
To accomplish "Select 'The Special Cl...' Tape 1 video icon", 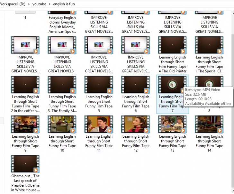I will (209, 45).
